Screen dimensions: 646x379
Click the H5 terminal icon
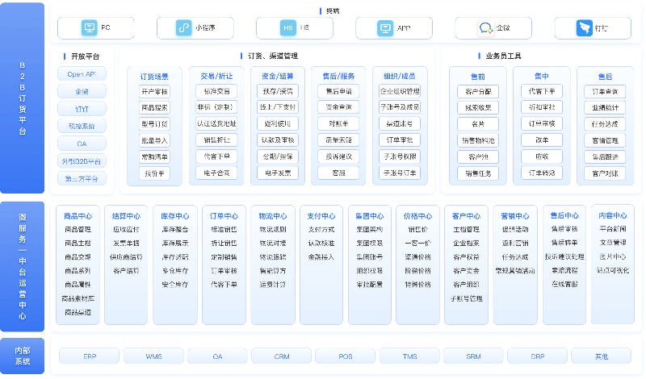pos(288,28)
